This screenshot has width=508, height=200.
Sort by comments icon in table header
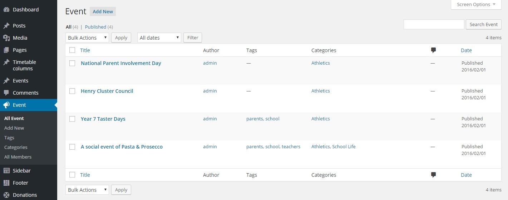[433, 50]
